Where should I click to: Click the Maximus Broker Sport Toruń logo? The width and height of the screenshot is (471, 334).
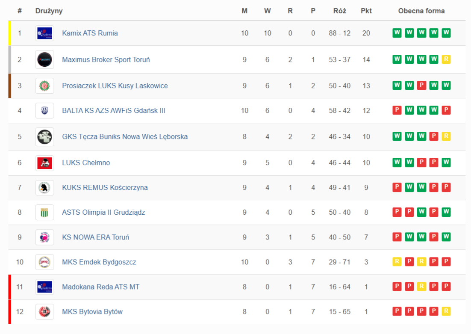(x=44, y=59)
